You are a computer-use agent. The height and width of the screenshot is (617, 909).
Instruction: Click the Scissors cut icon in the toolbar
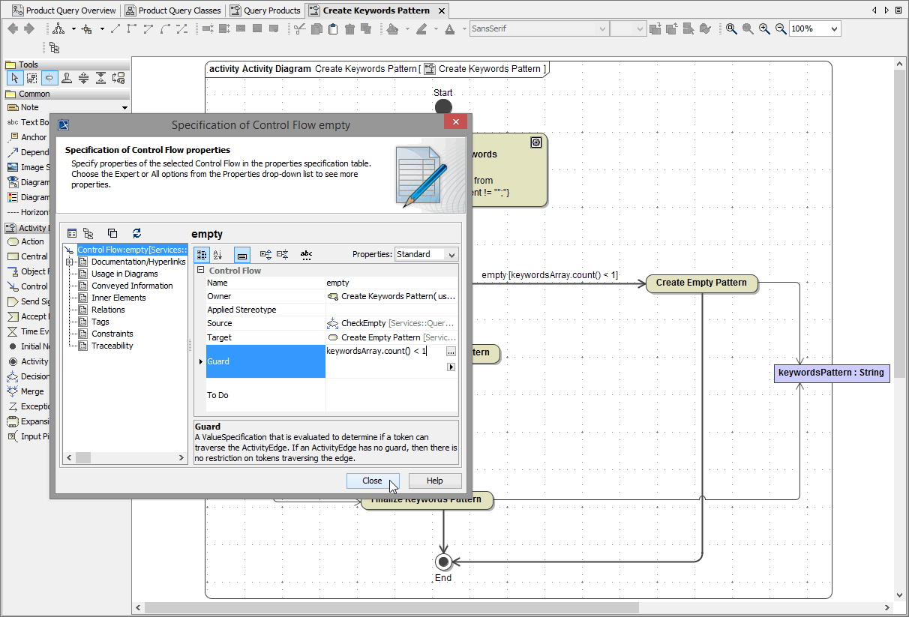(298, 28)
